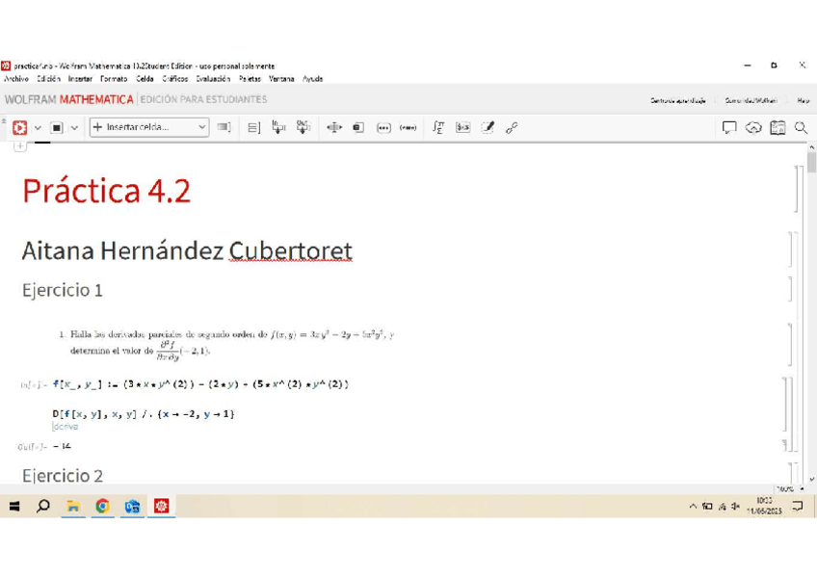Viewport: 817px width, 577px height.
Task: Open the Edición menu
Action: pos(48,79)
